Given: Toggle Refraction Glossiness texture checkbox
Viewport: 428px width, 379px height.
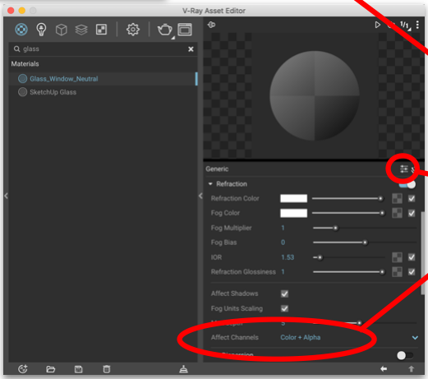Looking at the screenshot, I should [412, 272].
